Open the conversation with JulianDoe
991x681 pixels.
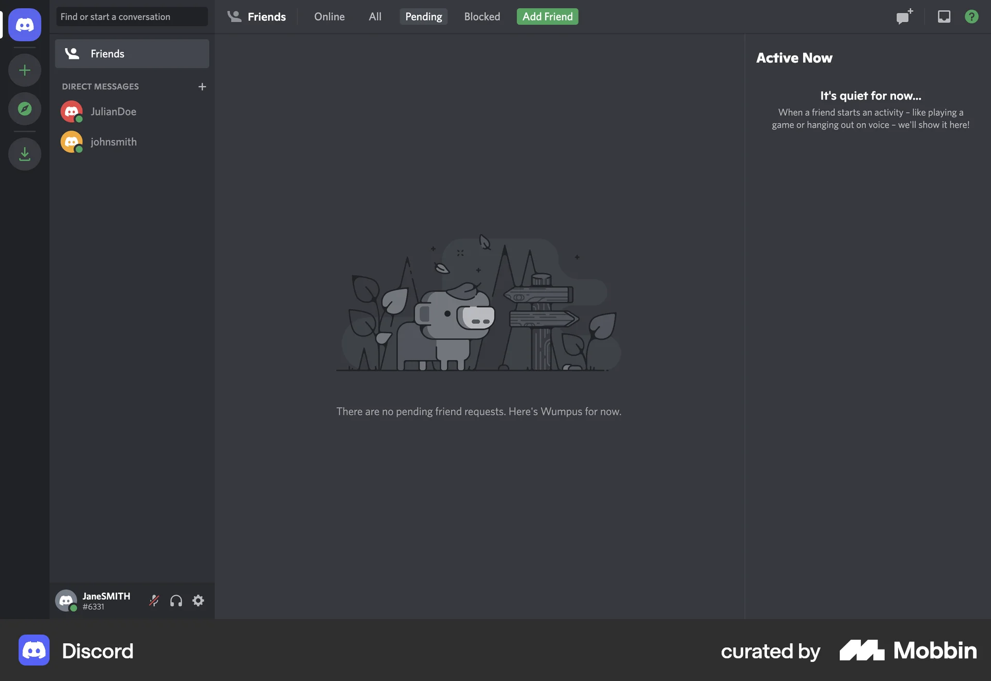point(114,111)
